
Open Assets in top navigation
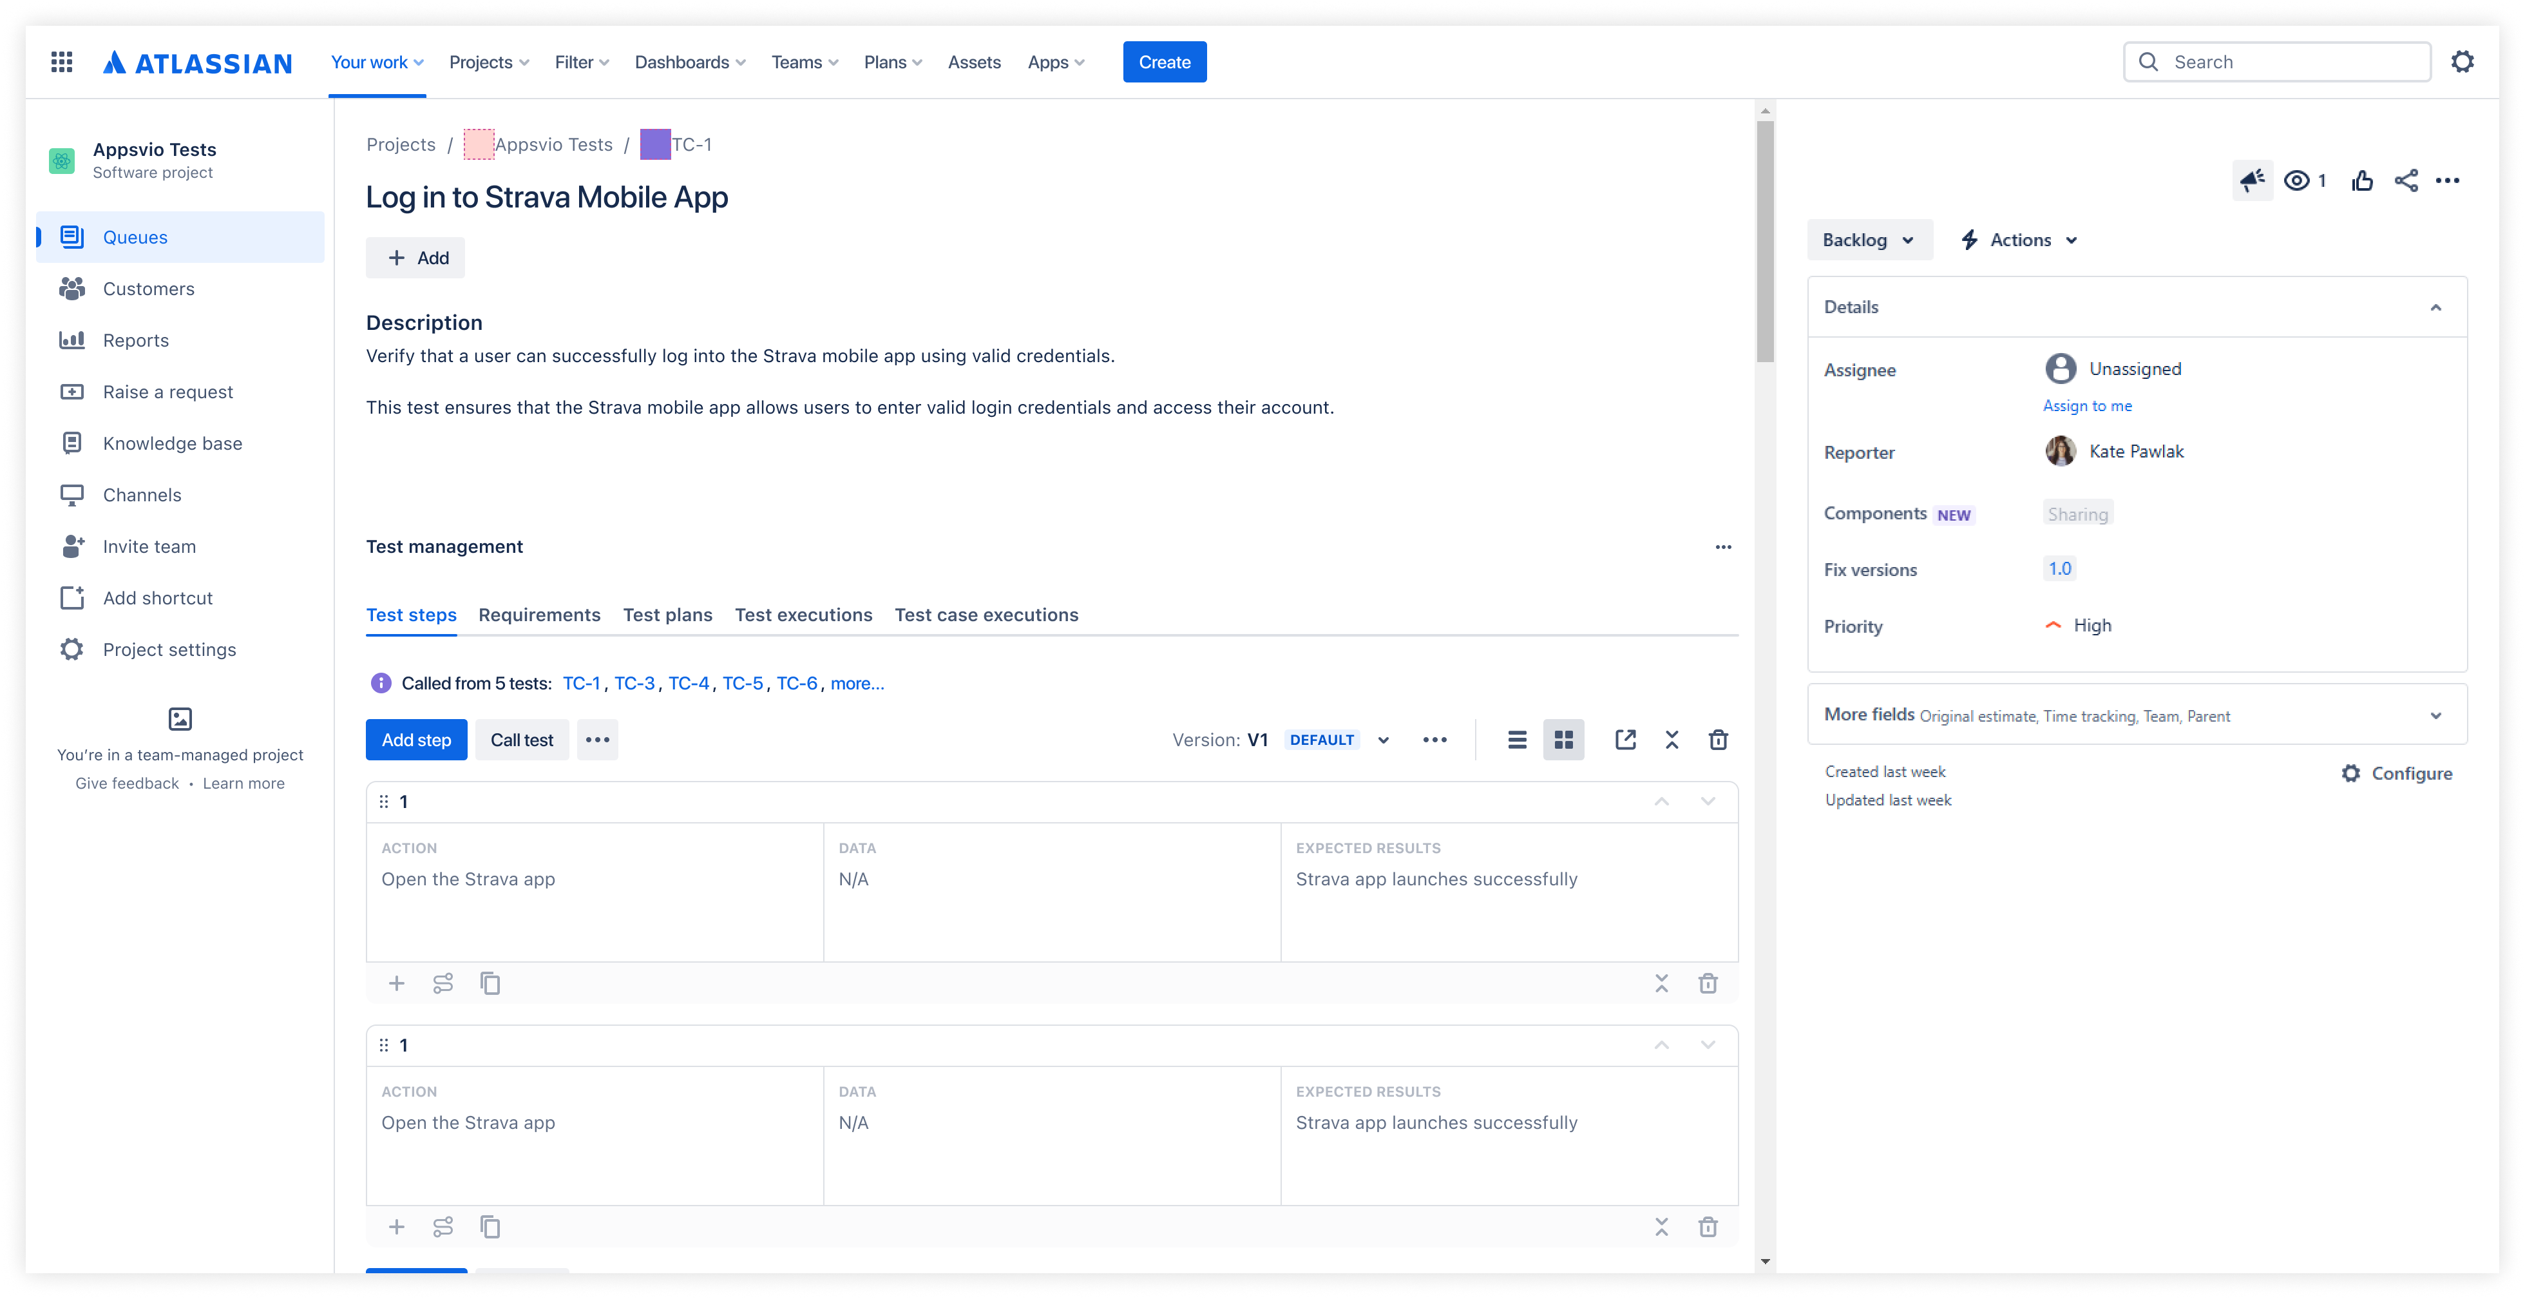973,62
